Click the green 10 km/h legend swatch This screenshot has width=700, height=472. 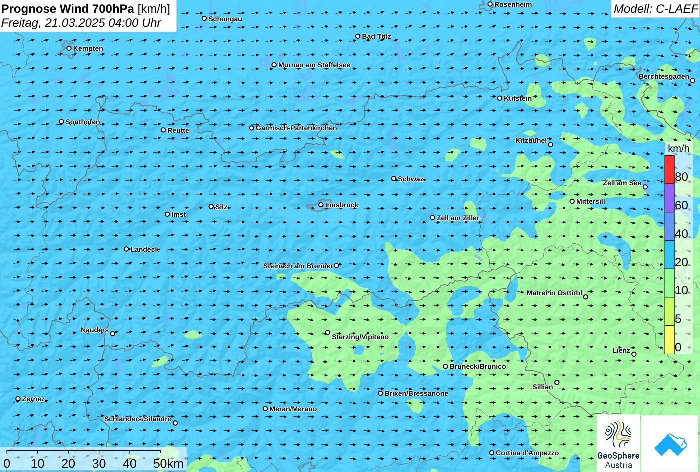(x=669, y=283)
